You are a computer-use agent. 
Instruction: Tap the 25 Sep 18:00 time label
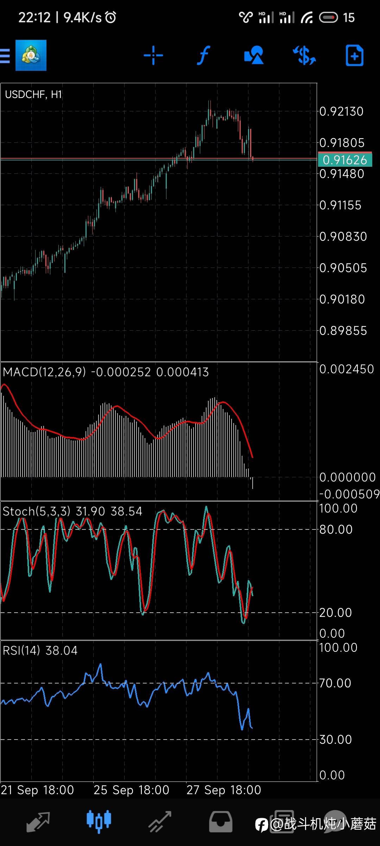[131, 790]
